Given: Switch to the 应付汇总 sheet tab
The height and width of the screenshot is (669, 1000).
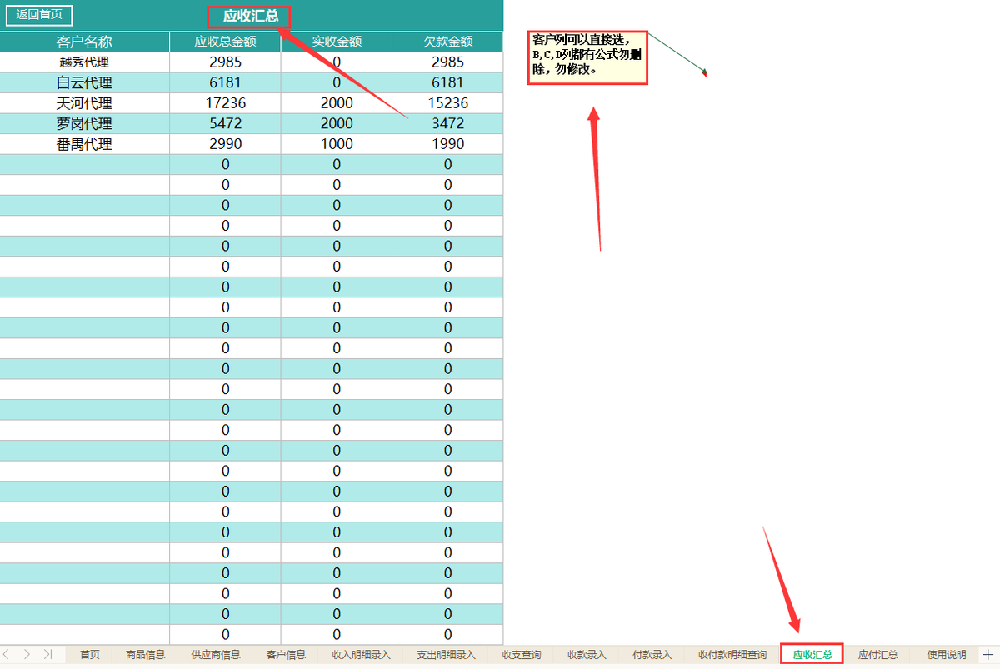Looking at the screenshot, I should pyautogui.click(x=878, y=655).
